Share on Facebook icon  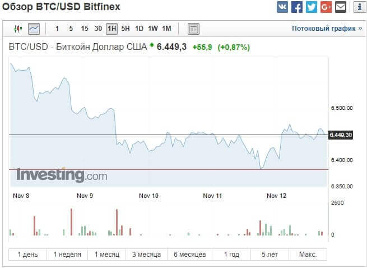(297, 7)
